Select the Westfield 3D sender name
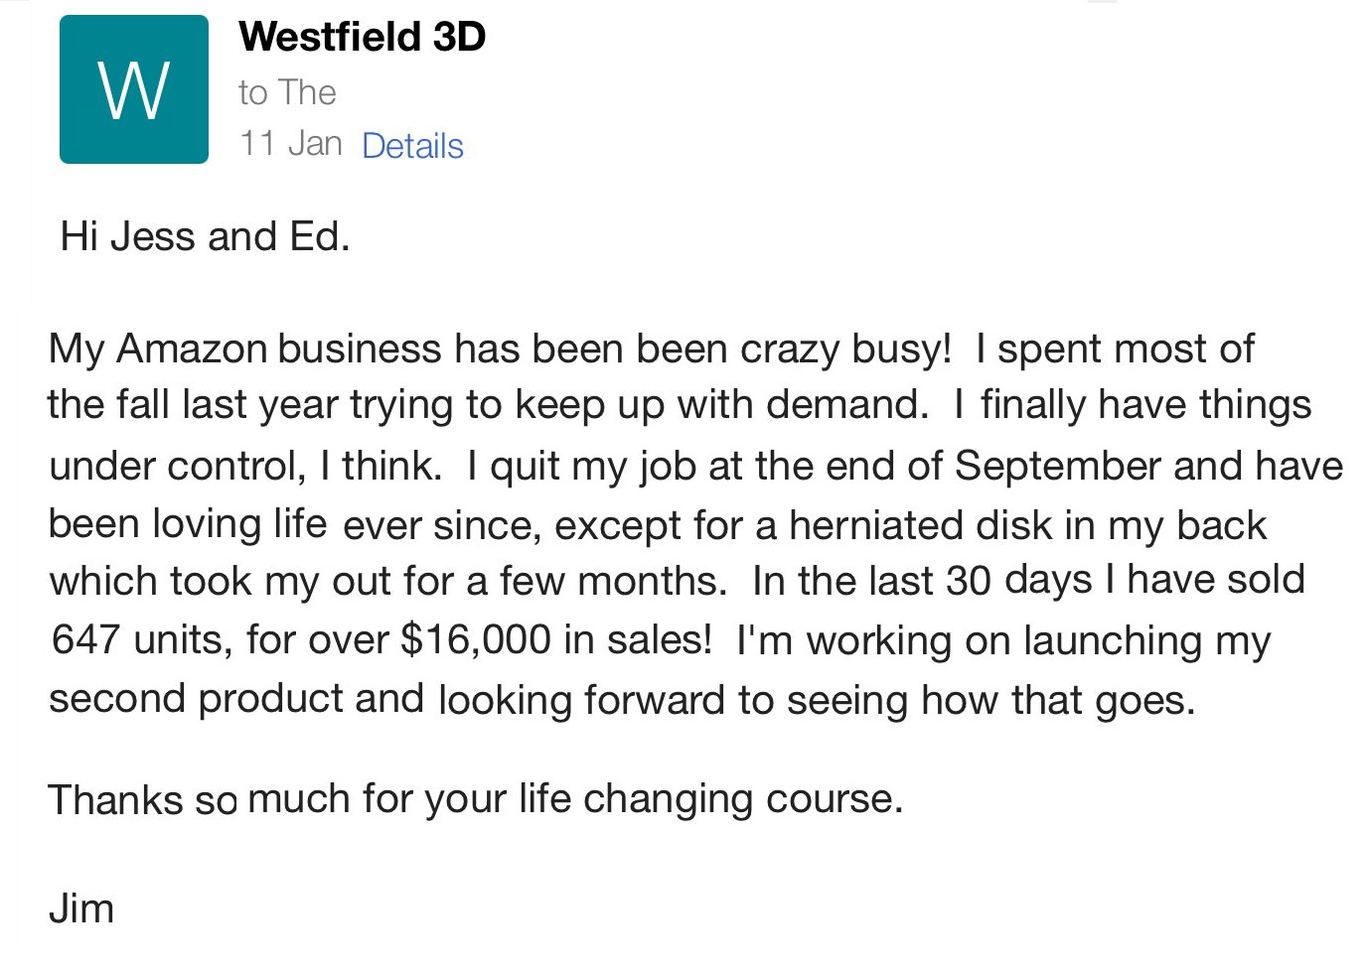The width and height of the screenshot is (1369, 971). tap(362, 37)
